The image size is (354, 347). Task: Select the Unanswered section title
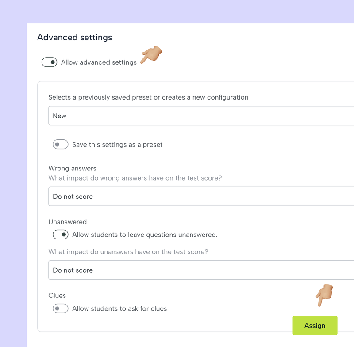pyautogui.click(x=67, y=222)
